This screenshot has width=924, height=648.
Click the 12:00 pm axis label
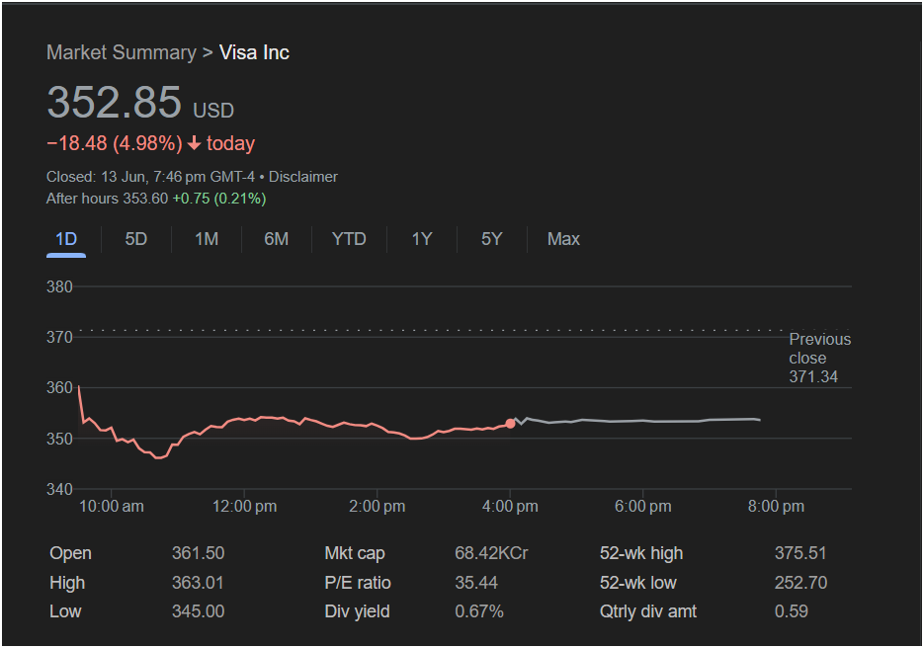point(244,507)
